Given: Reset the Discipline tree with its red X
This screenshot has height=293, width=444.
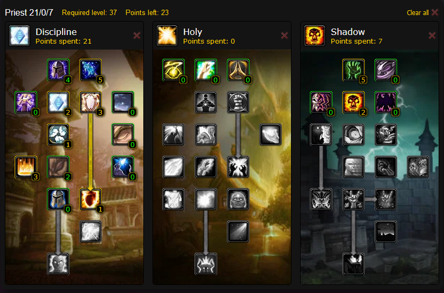Looking at the screenshot, I should coord(137,36).
